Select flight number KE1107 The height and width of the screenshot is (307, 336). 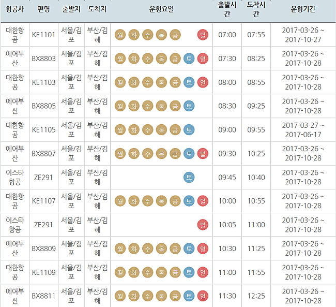[x=44, y=201]
